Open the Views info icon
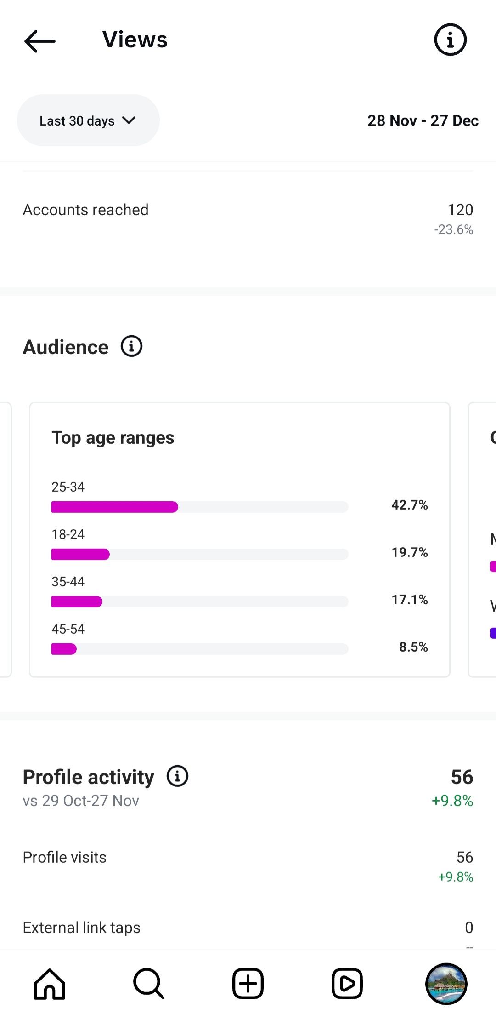The width and height of the screenshot is (496, 1014). 450,40
